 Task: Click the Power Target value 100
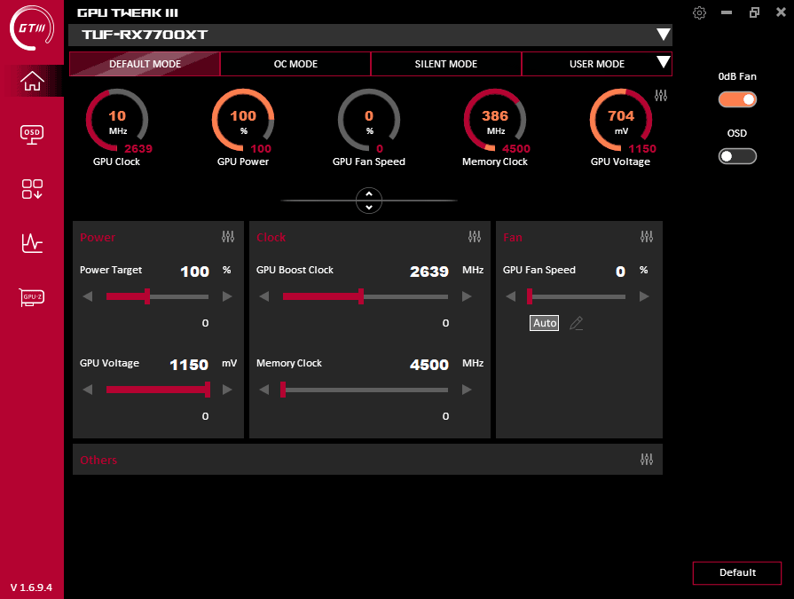tap(195, 272)
